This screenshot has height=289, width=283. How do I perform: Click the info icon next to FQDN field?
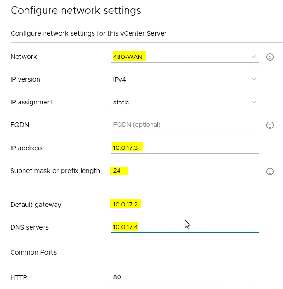coord(270,125)
